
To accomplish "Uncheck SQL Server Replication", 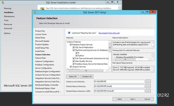I will point(74,47).
